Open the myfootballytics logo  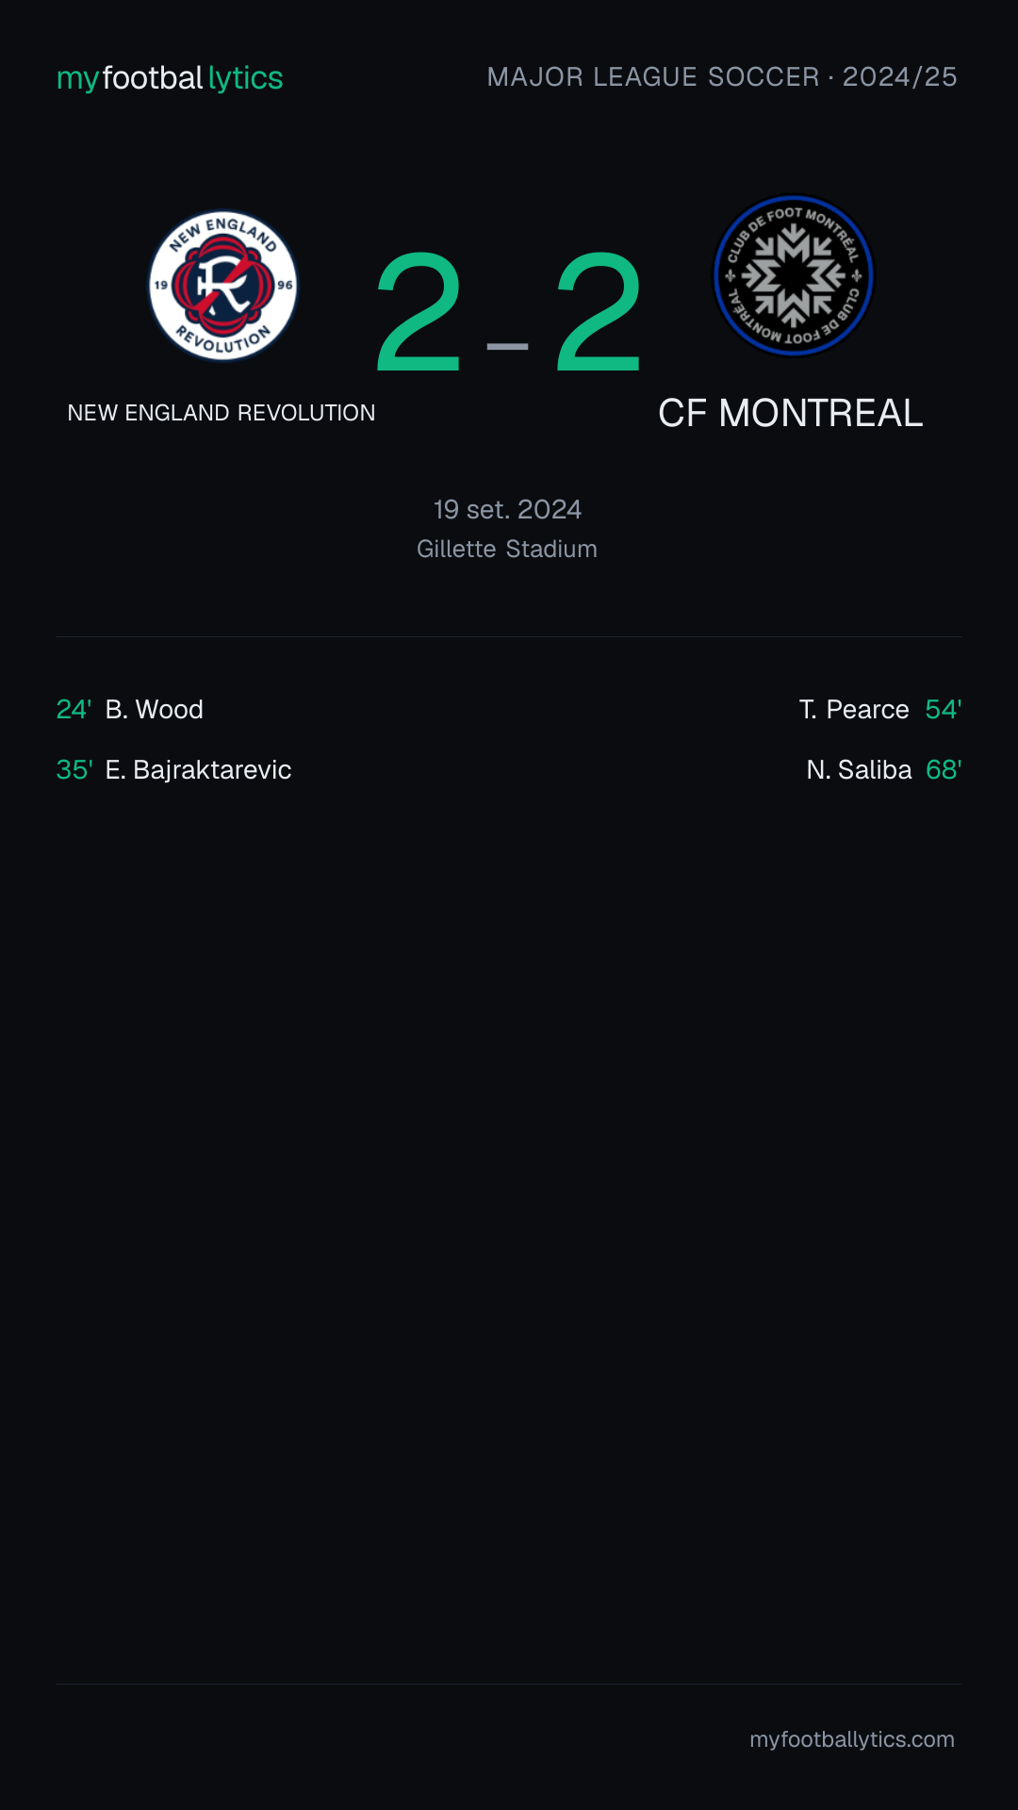pyautogui.click(x=170, y=77)
